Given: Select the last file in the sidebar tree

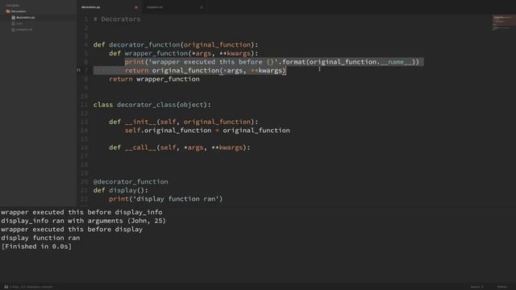Looking at the screenshot, I should click(24, 30).
